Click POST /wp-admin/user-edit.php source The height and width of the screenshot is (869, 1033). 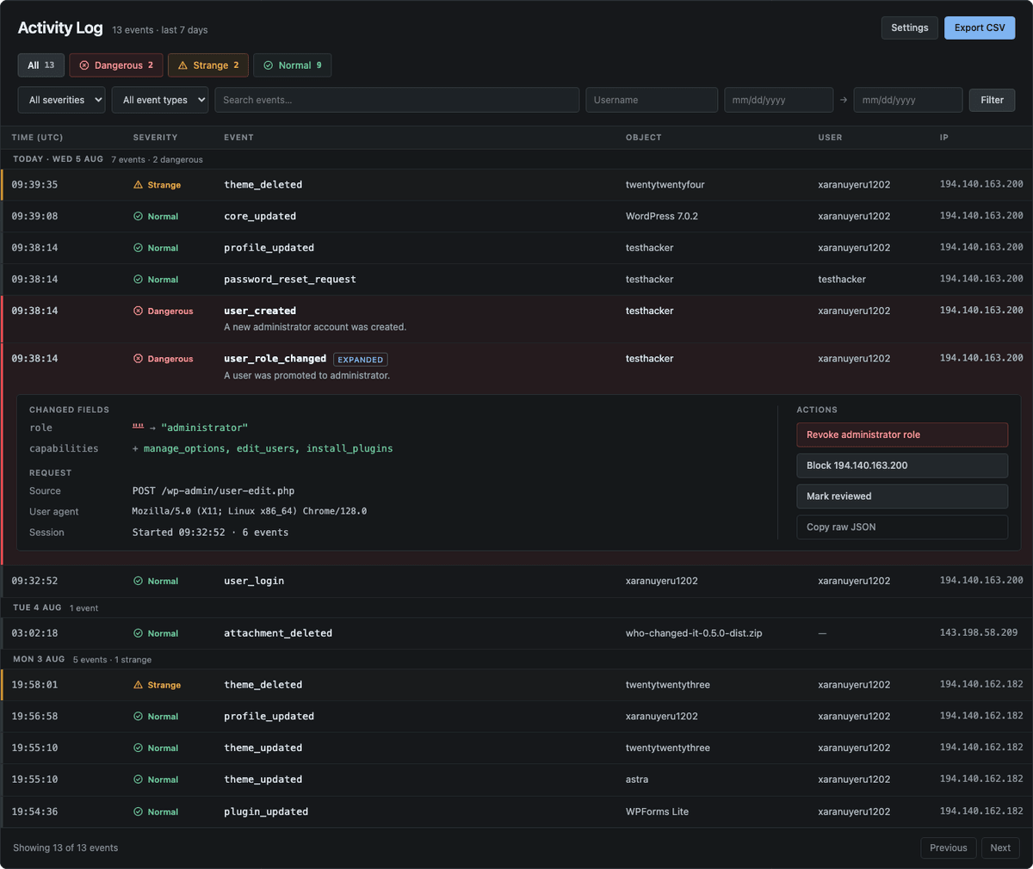coord(213,491)
